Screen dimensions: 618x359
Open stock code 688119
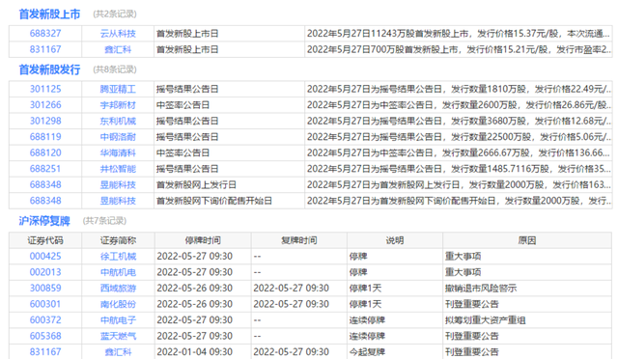(45, 137)
